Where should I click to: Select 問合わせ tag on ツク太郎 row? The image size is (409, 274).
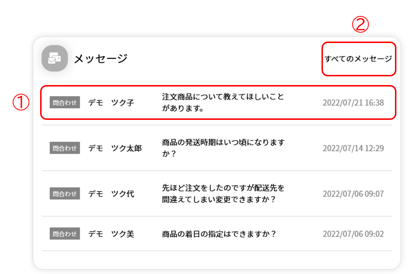65,148
